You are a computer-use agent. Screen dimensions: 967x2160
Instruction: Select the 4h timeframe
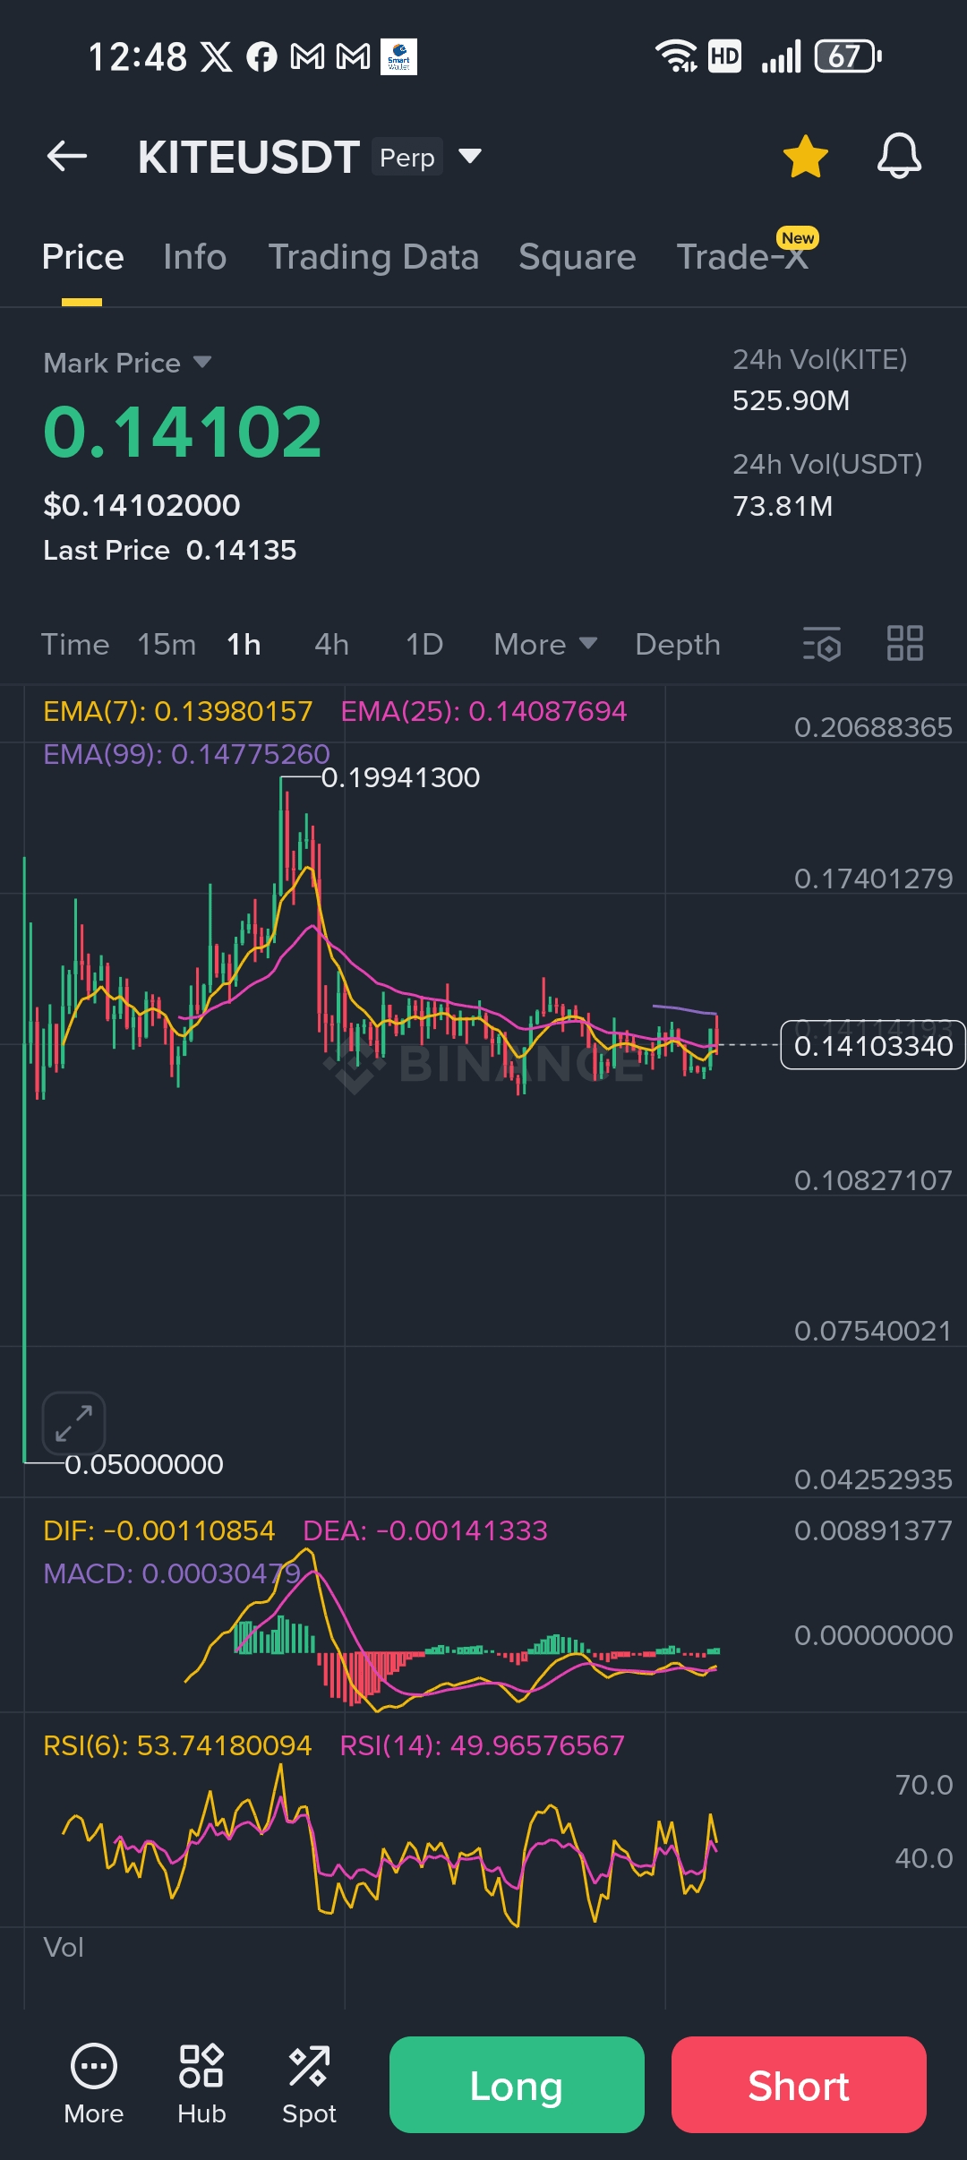331,644
